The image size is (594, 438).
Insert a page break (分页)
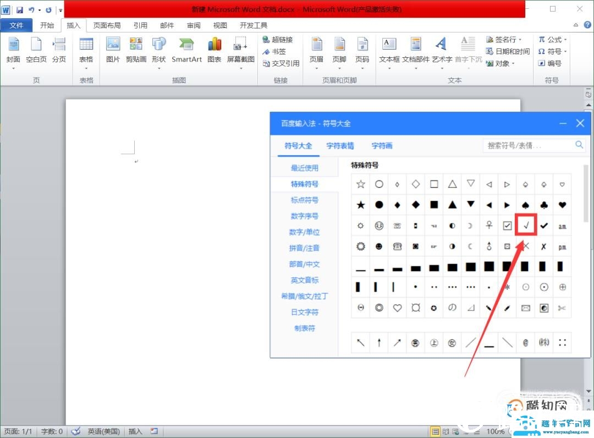coord(59,51)
